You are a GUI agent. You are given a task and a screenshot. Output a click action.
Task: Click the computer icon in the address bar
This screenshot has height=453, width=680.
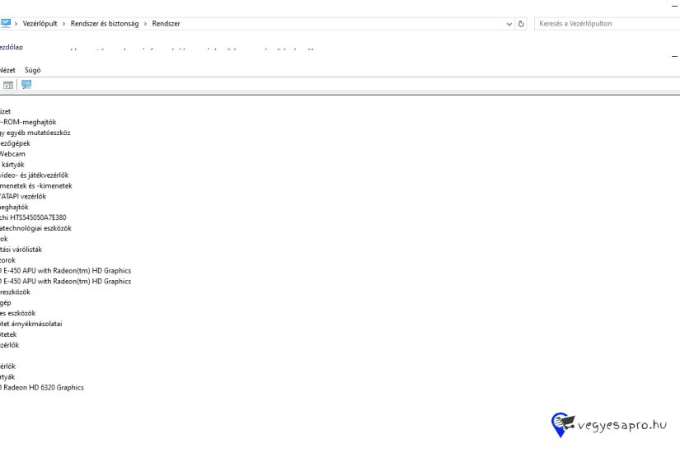click(6, 24)
